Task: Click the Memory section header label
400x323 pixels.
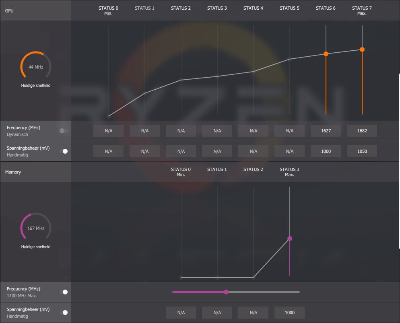Action: click(x=13, y=172)
